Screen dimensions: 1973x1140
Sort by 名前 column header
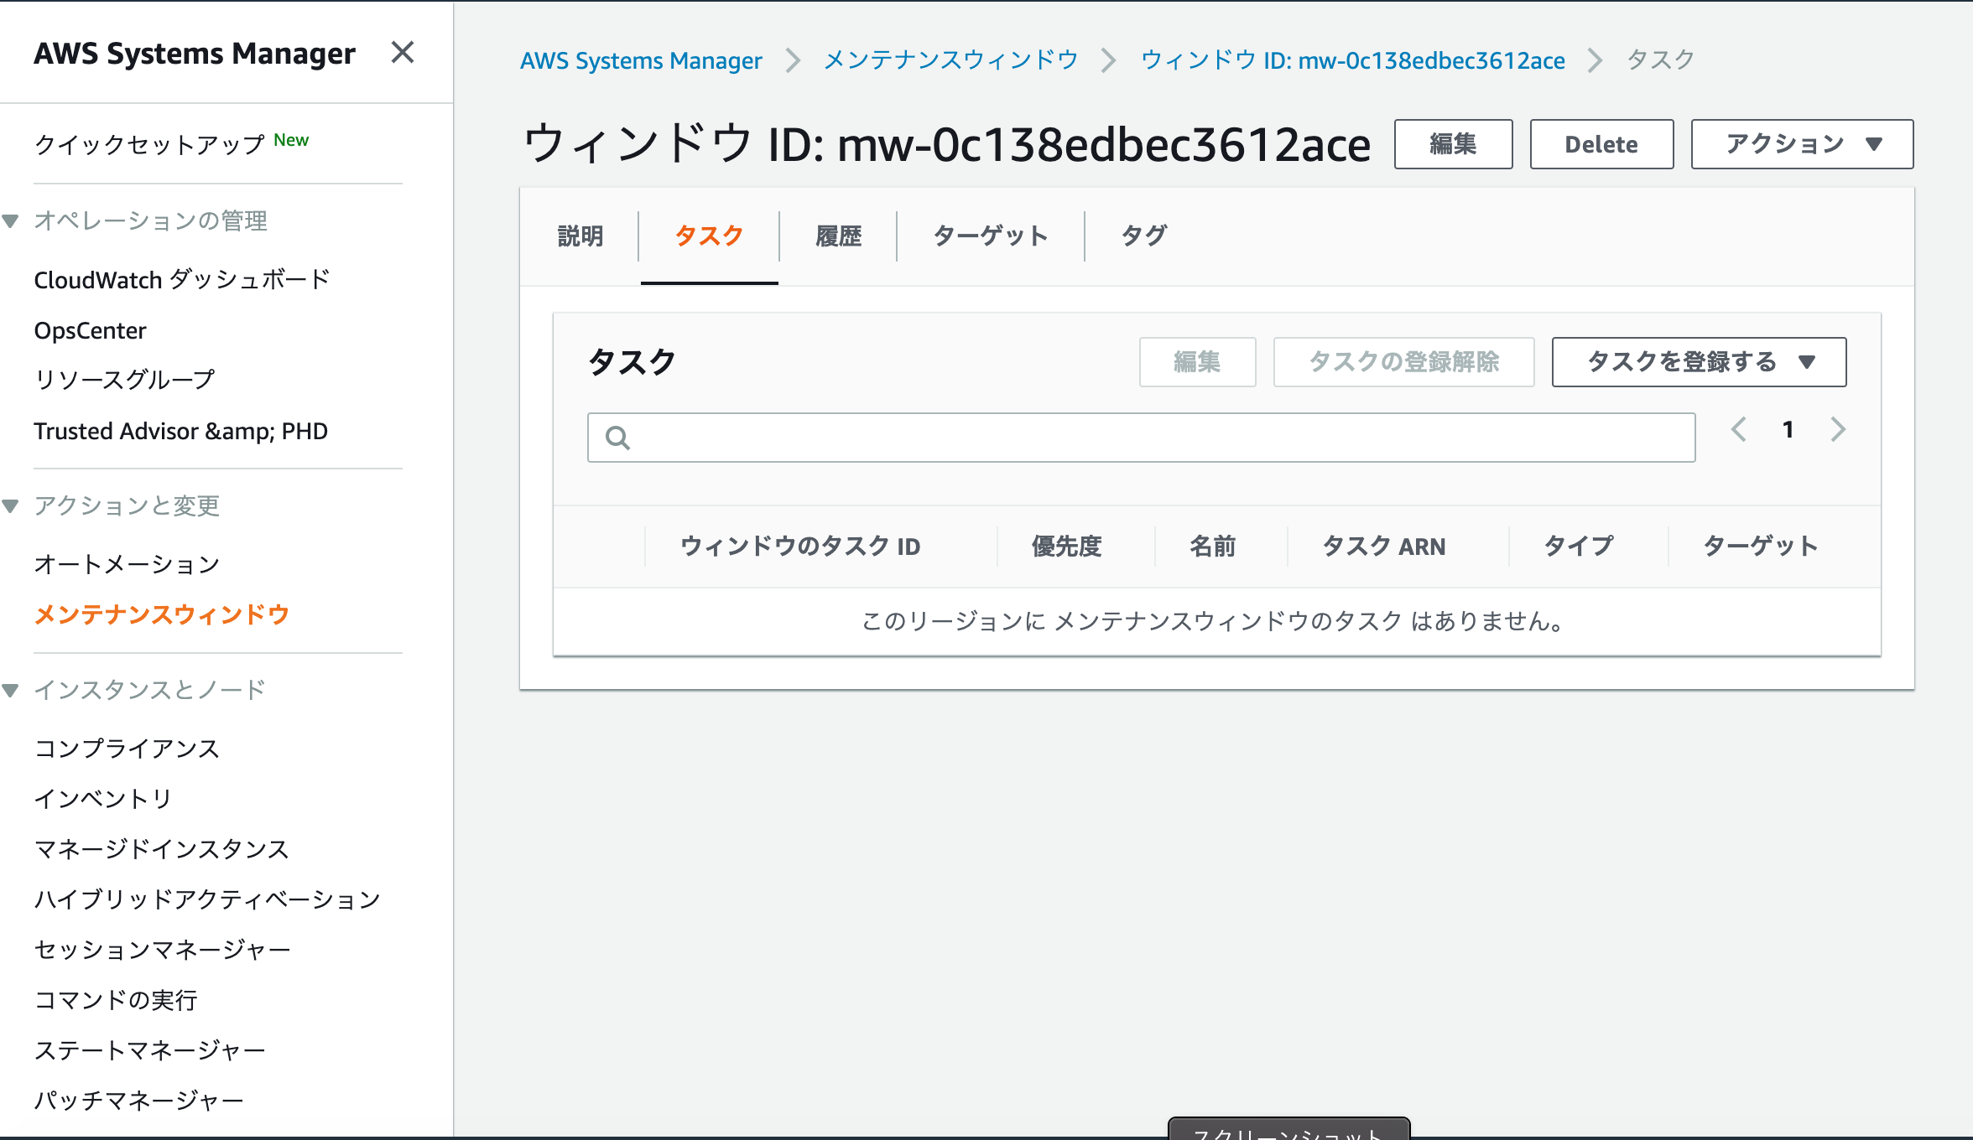[x=1212, y=547]
